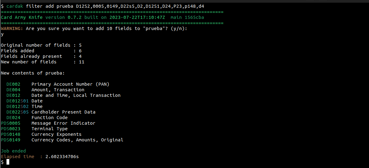Click the "Amount, Transaction" description
This screenshot has height=168, width=369.
58,90
